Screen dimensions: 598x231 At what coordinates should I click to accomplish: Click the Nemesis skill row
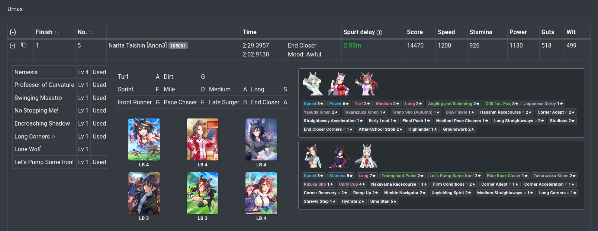60,72
